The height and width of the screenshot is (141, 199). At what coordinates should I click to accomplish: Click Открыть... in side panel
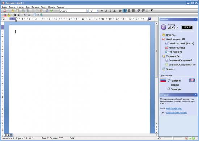click(171, 35)
